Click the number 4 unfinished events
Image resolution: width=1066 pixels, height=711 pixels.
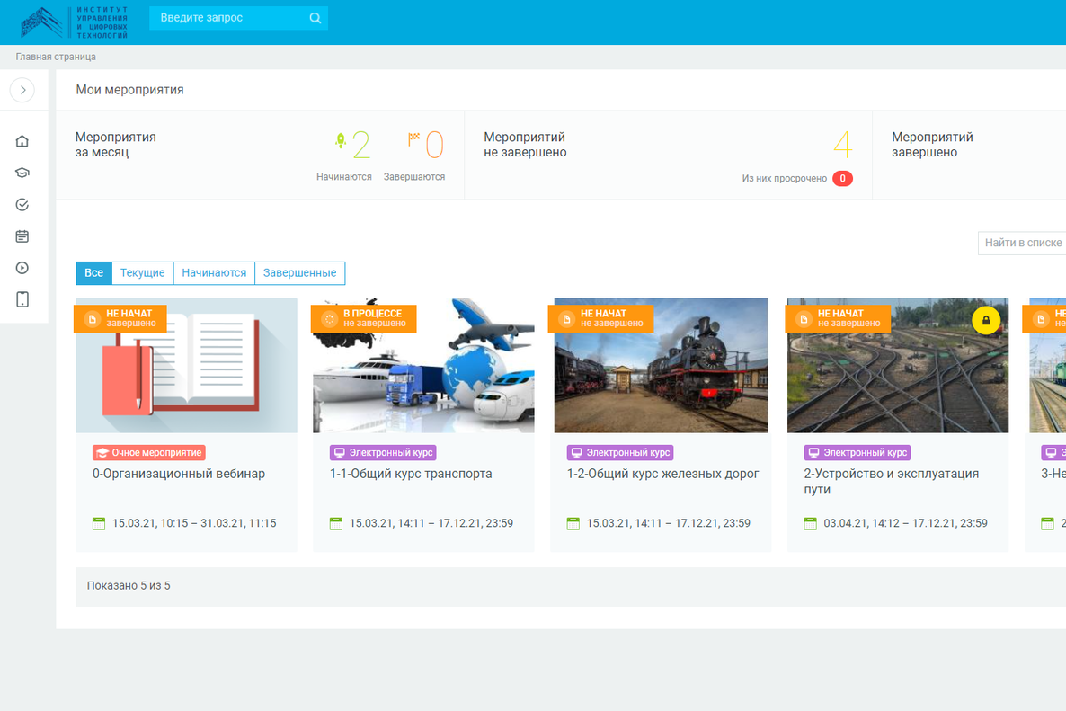pyautogui.click(x=843, y=144)
